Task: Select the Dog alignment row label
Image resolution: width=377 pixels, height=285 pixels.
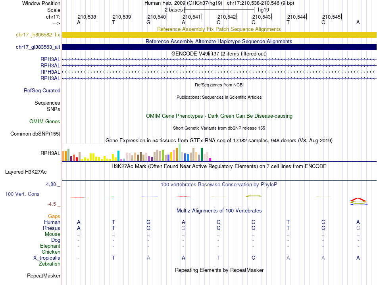Action: click(56, 240)
